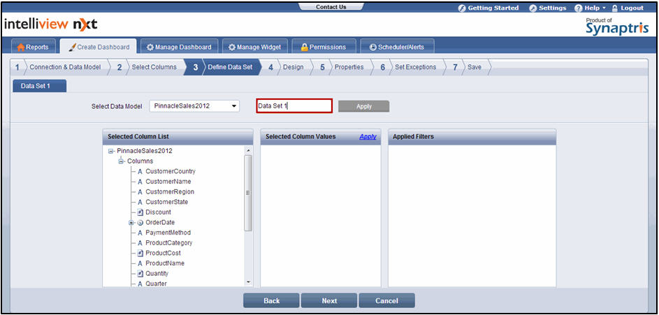Select the Data Set 1 tab
Viewport: 659px width, 315px height.
pyautogui.click(x=40, y=86)
